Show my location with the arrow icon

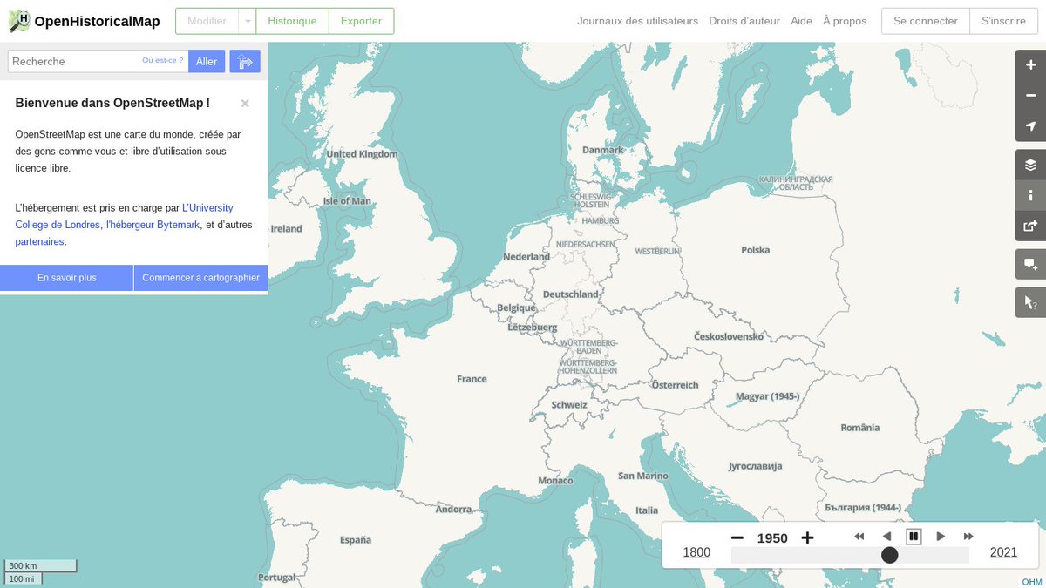click(x=1030, y=126)
